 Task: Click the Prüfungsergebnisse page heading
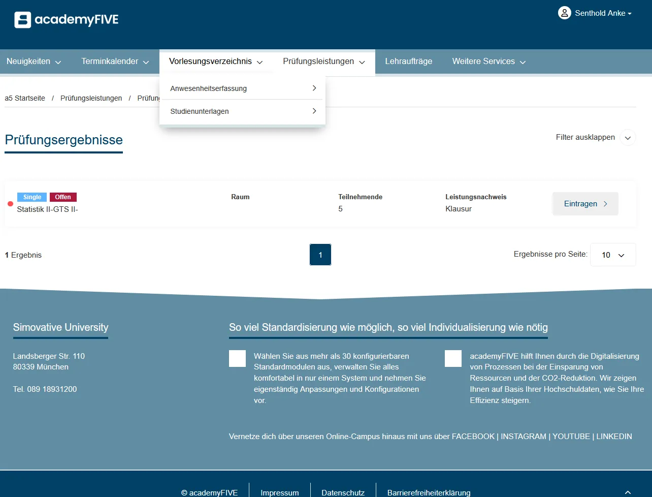click(64, 140)
